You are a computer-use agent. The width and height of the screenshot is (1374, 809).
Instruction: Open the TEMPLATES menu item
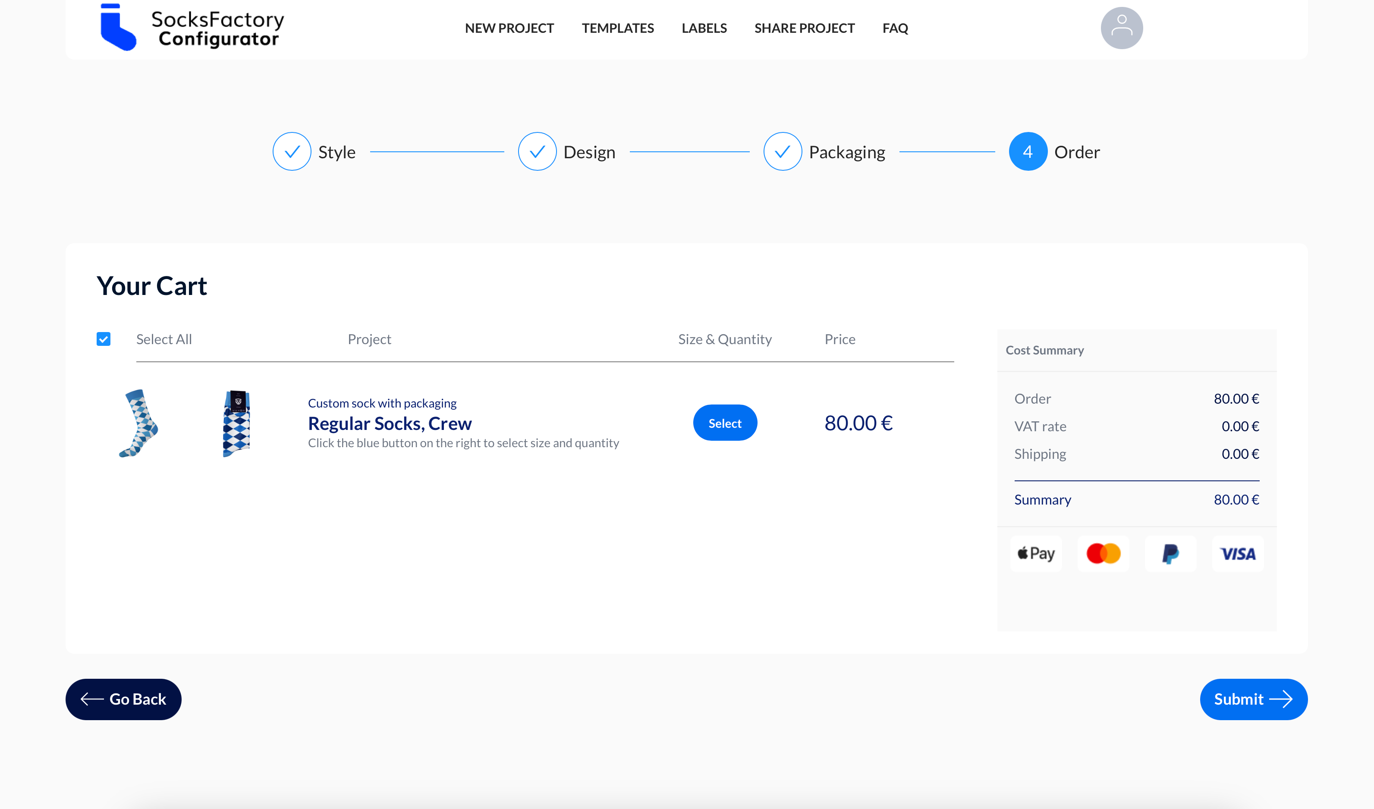(617, 28)
